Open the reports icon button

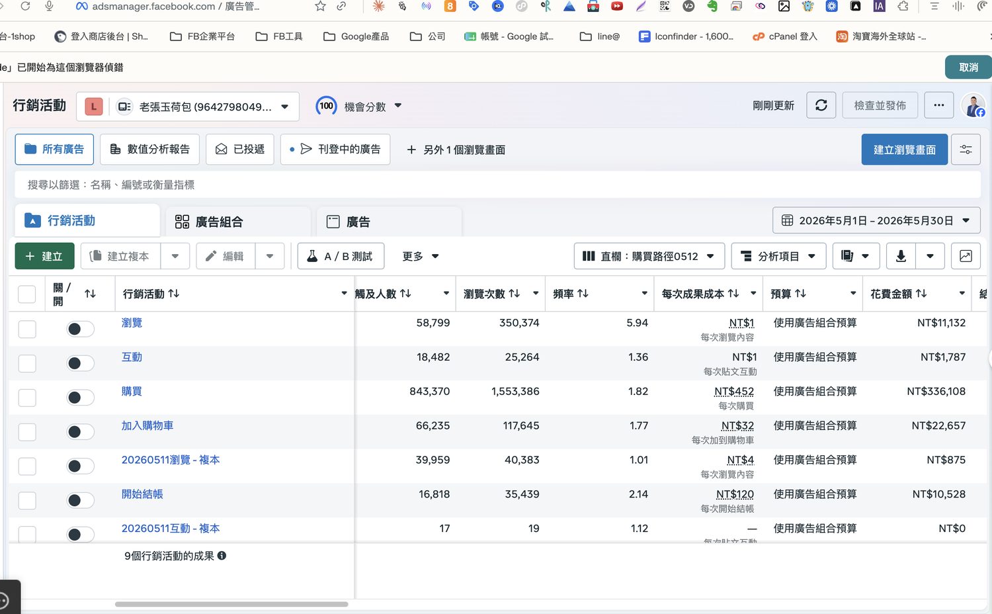click(856, 256)
